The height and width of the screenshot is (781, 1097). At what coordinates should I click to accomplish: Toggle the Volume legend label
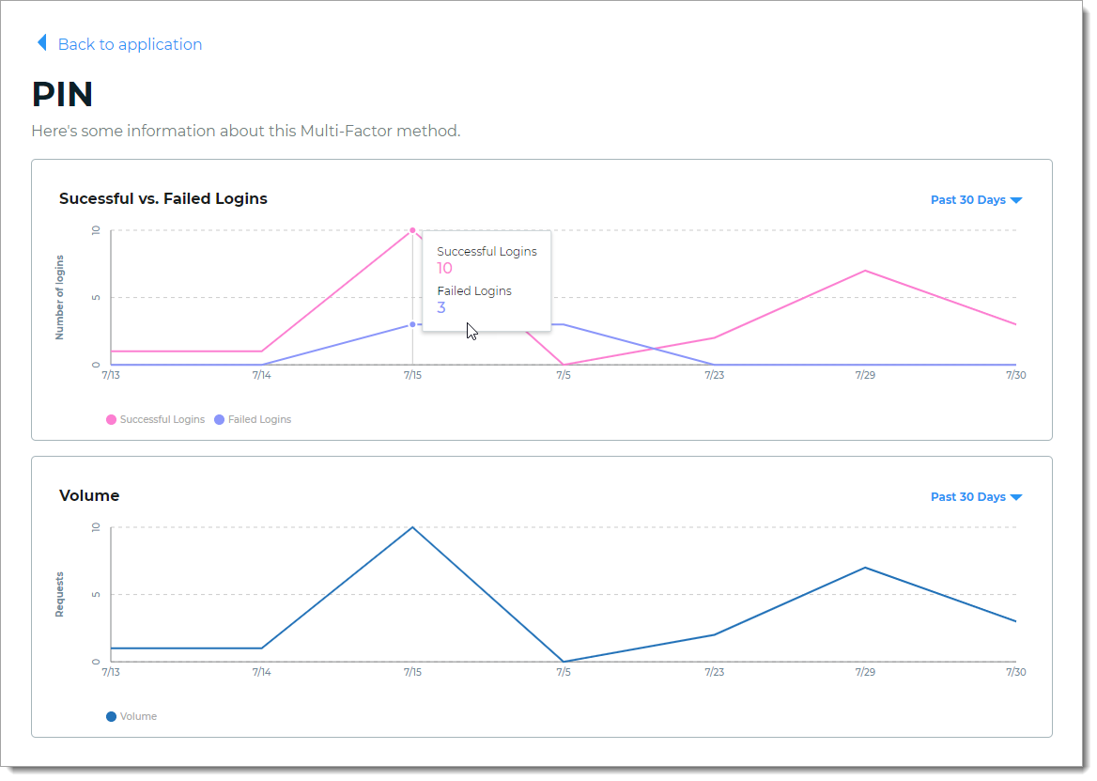pos(138,716)
